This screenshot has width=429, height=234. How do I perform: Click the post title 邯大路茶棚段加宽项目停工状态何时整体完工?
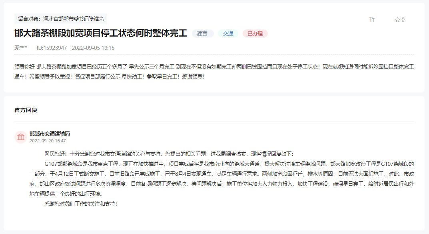click(101, 33)
